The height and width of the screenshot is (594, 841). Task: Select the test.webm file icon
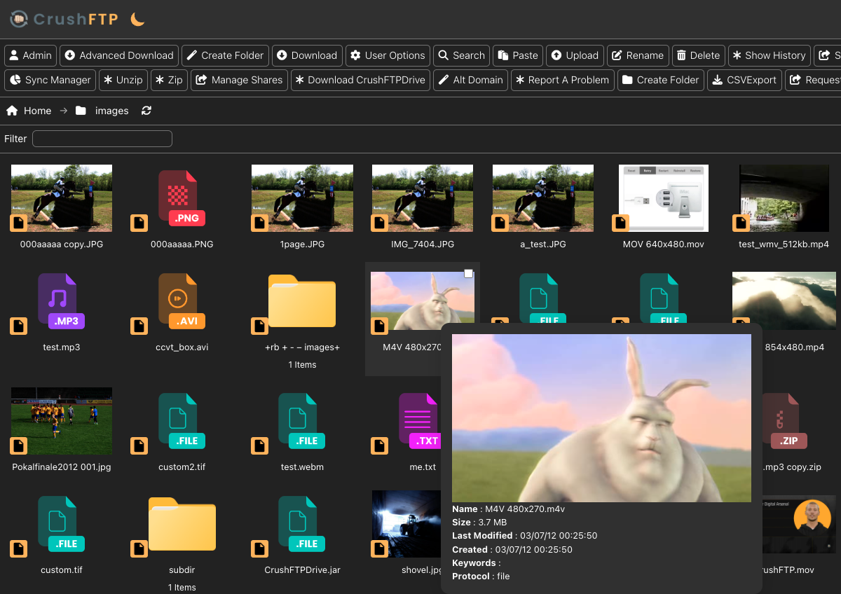coord(302,421)
